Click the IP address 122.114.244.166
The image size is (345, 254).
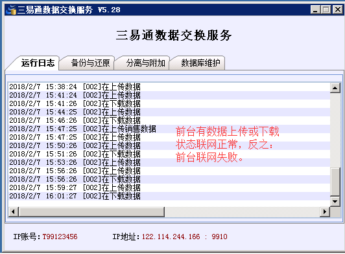171,237
